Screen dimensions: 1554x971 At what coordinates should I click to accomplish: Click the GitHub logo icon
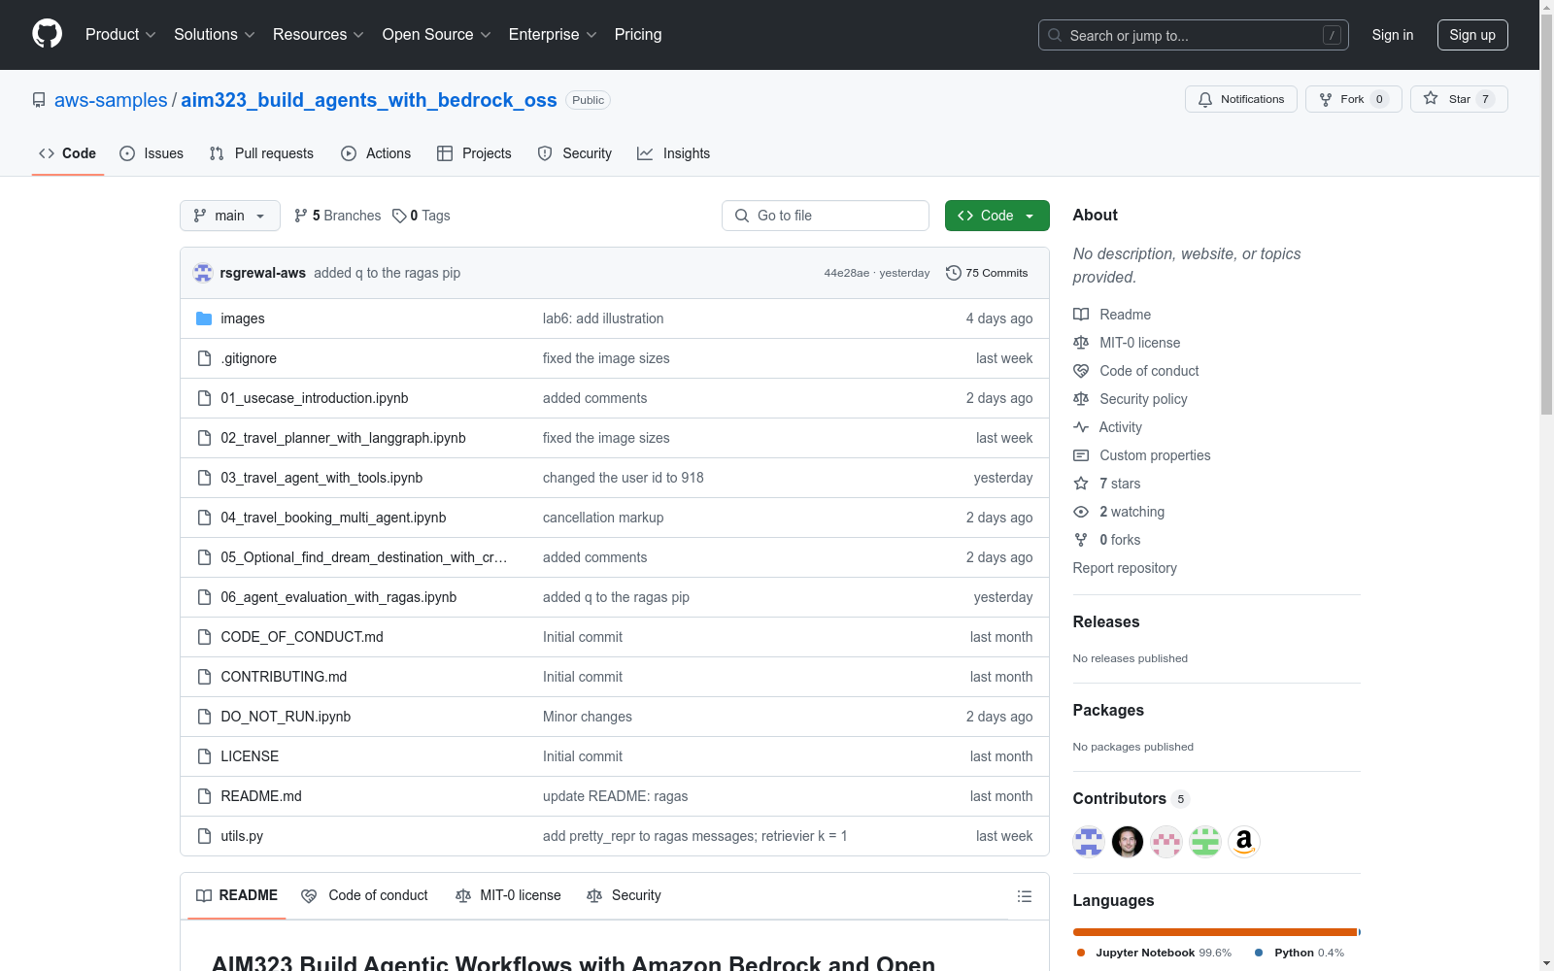click(x=47, y=34)
